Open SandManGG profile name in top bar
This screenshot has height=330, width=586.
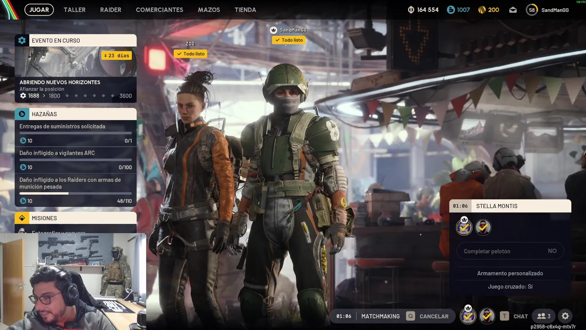point(555,10)
